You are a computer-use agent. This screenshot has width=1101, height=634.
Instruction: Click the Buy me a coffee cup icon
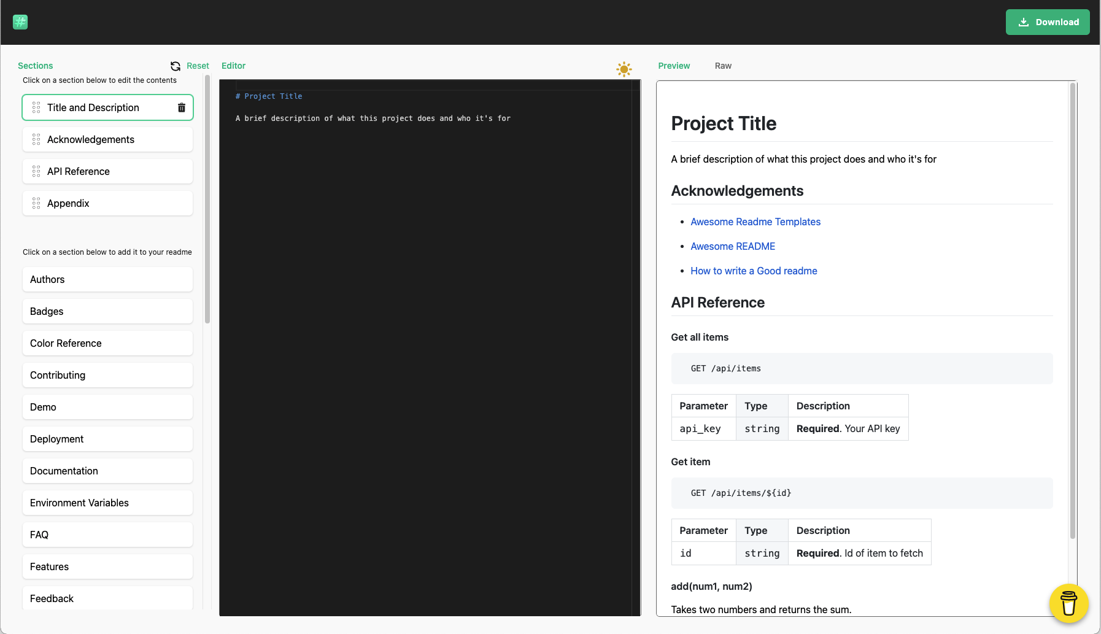pos(1068,604)
